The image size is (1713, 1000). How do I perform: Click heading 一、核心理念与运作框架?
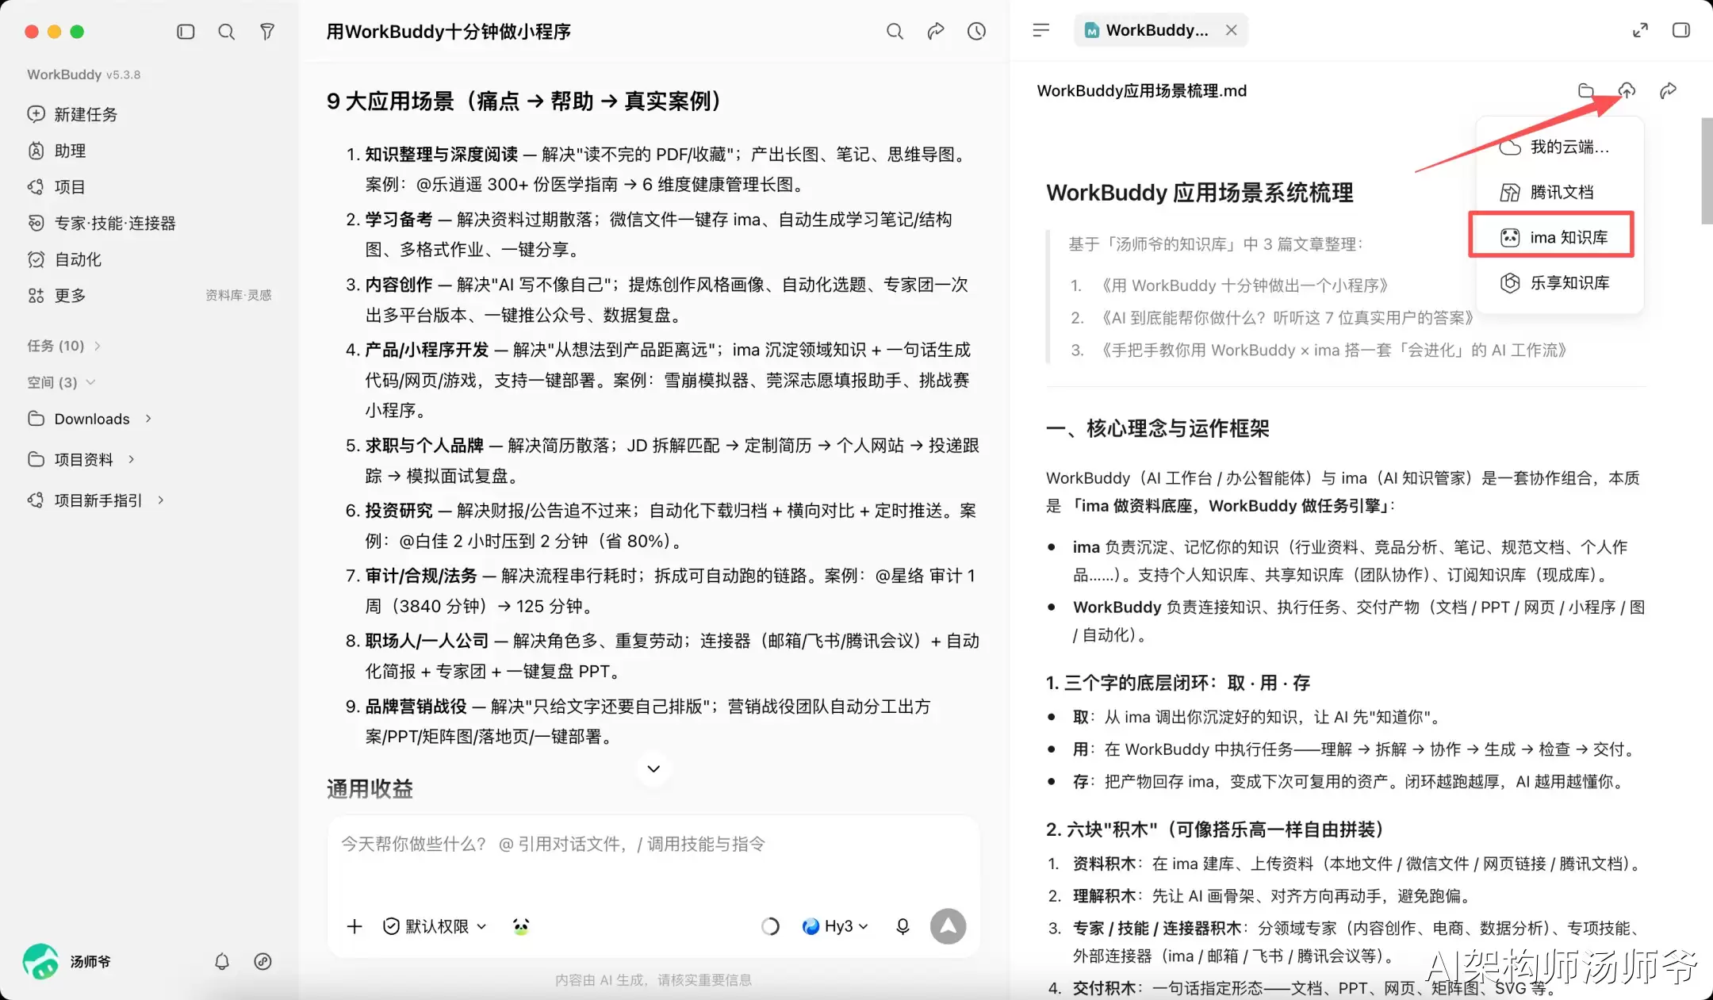click(1157, 428)
